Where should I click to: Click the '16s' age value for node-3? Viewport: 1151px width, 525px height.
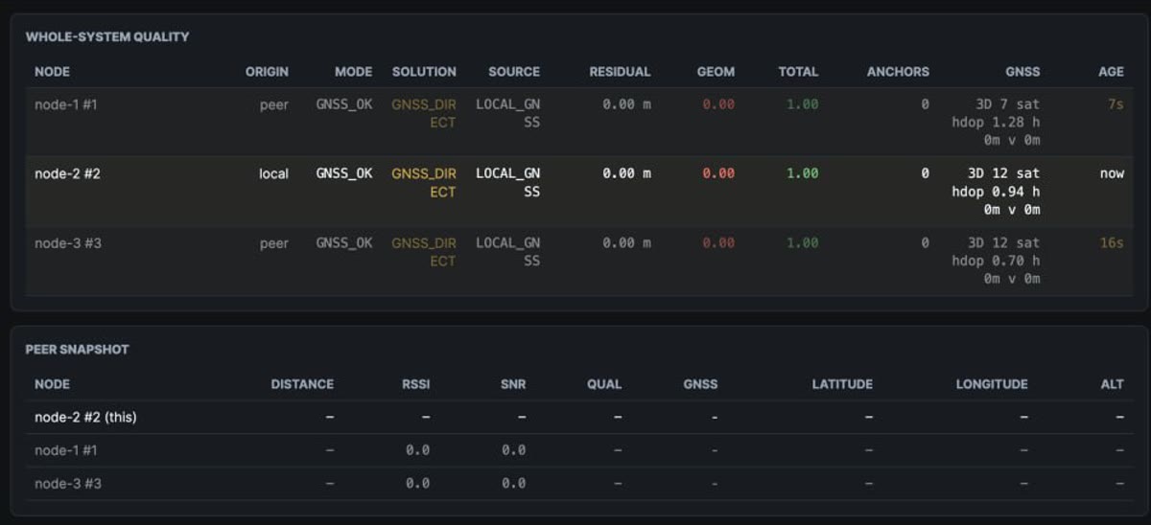tap(1111, 243)
